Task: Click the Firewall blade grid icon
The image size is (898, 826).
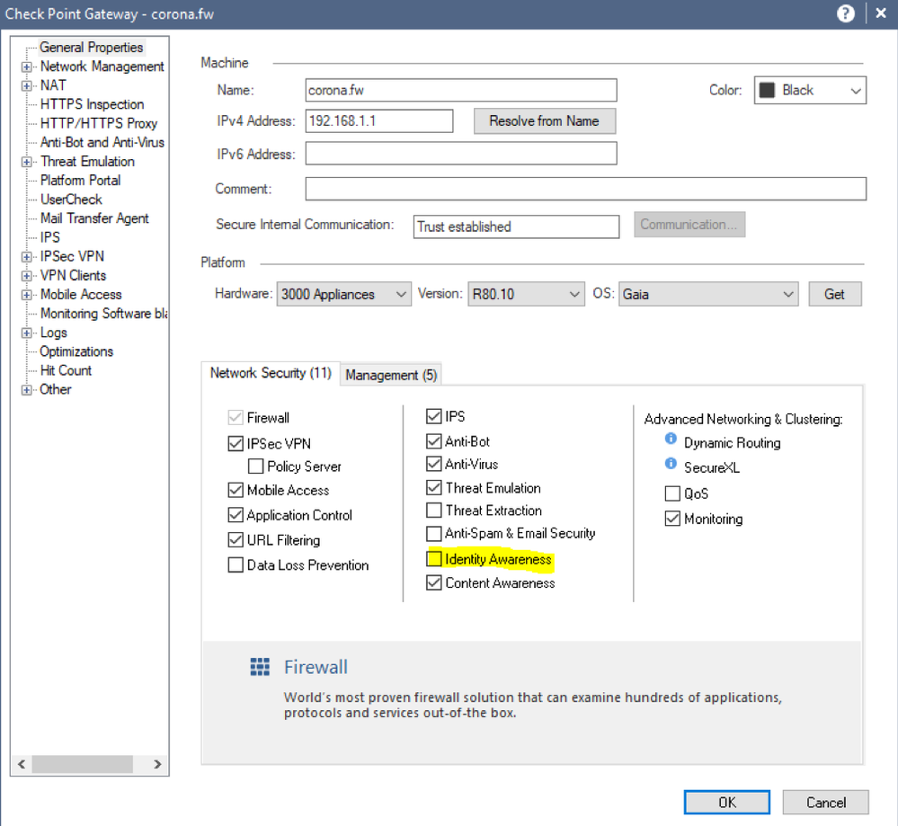Action: [x=260, y=667]
